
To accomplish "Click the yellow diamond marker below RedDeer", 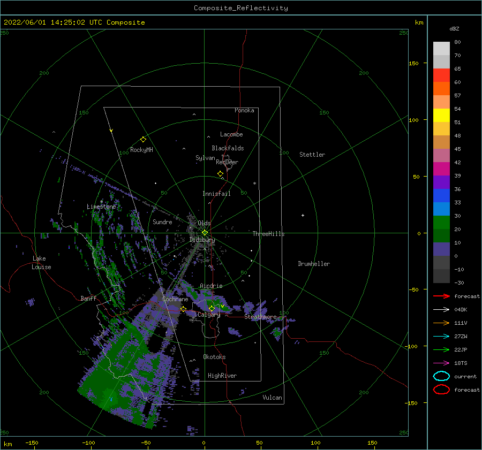I will 221,174.
